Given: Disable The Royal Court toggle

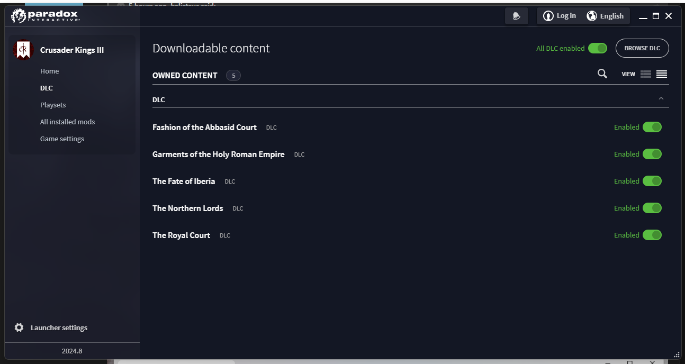Looking at the screenshot, I should 652,235.
